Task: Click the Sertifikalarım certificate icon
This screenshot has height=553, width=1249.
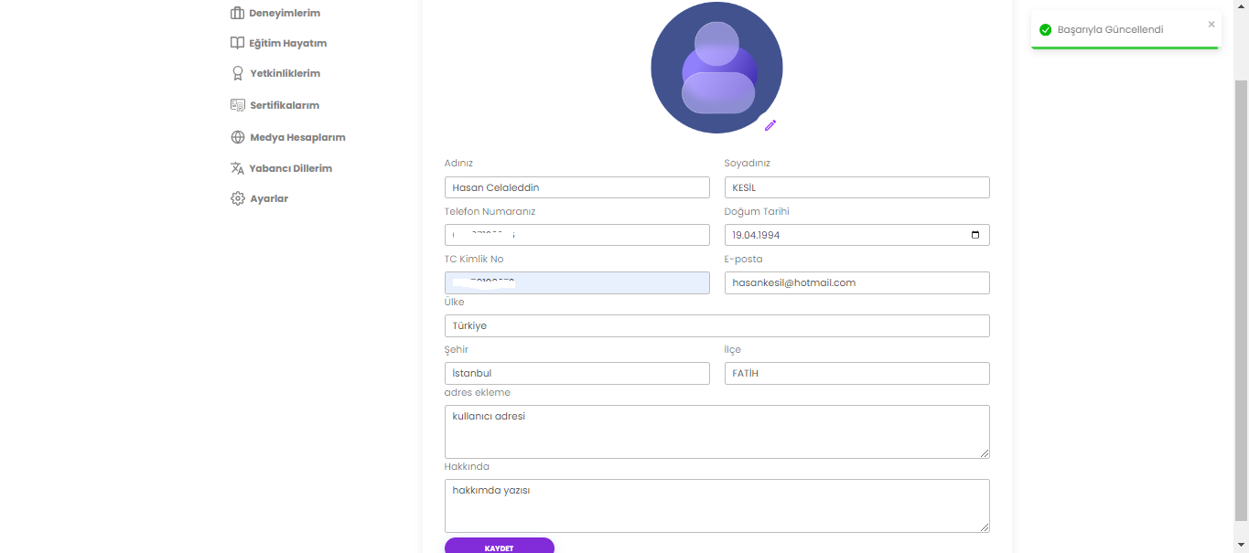Action: coord(238,105)
